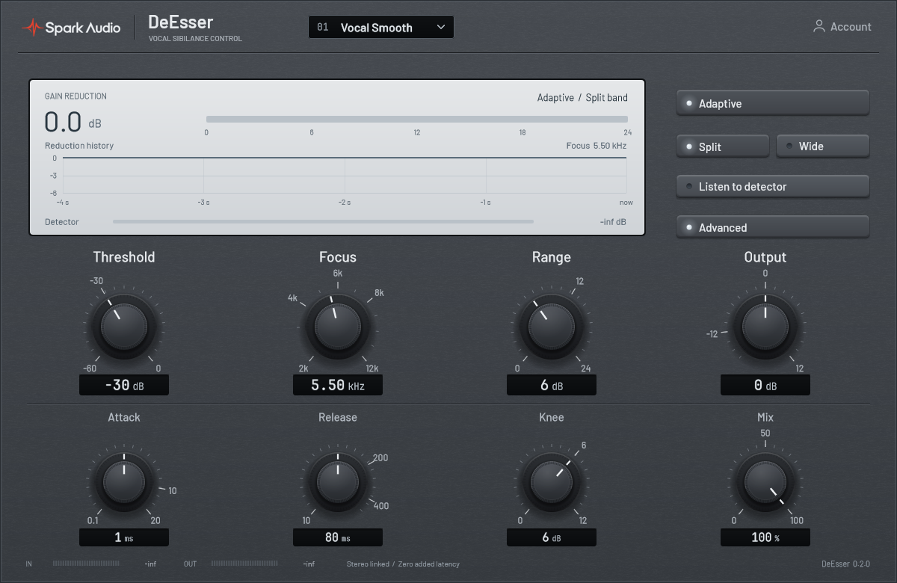Click the Output gain knob
Viewport: 897px width, 583px height.
[765, 327]
